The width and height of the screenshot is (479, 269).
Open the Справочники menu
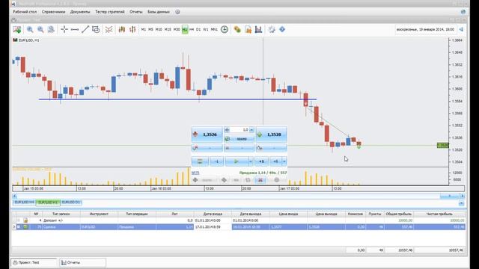53,12
